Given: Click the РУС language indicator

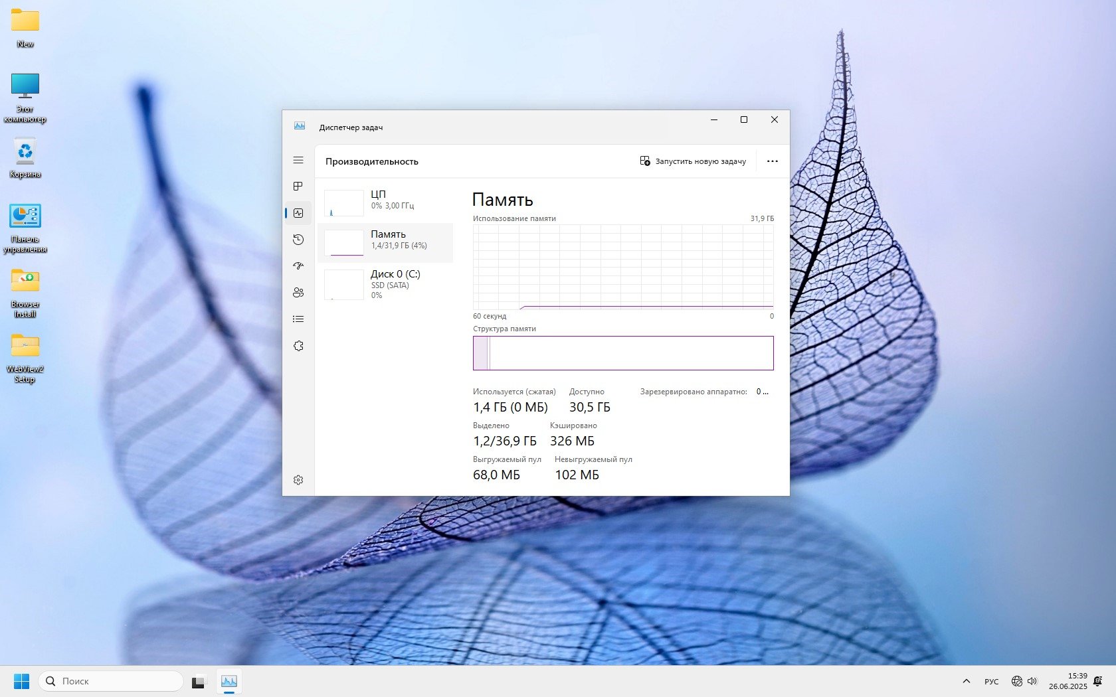Looking at the screenshot, I should tap(991, 682).
